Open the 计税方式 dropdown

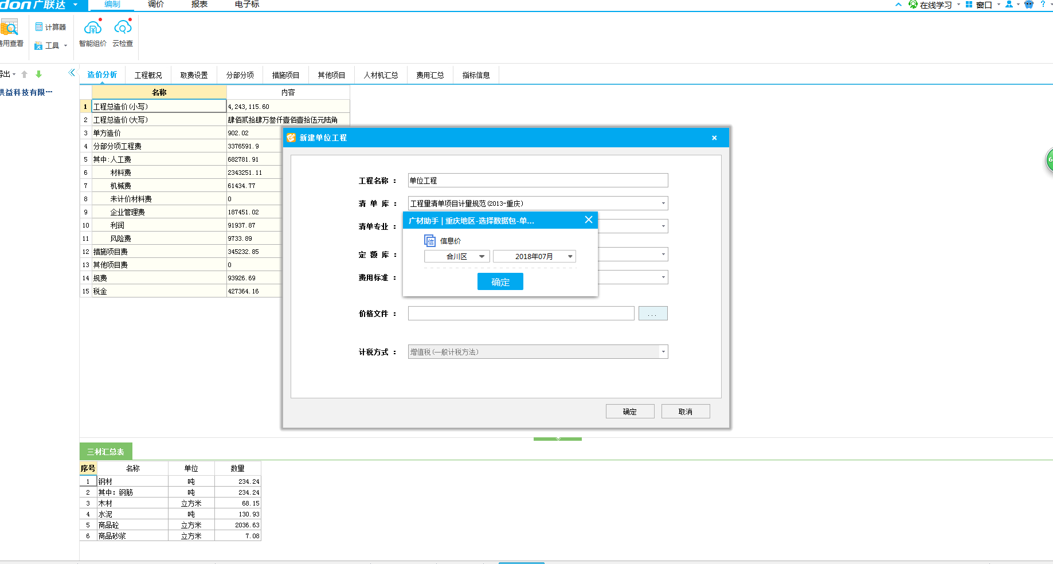click(538, 352)
